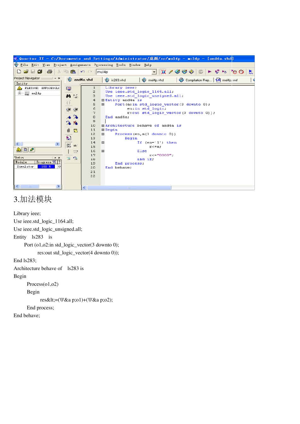
Task: Click the Start Analysis and Synthesis icon
Action: point(217,72)
